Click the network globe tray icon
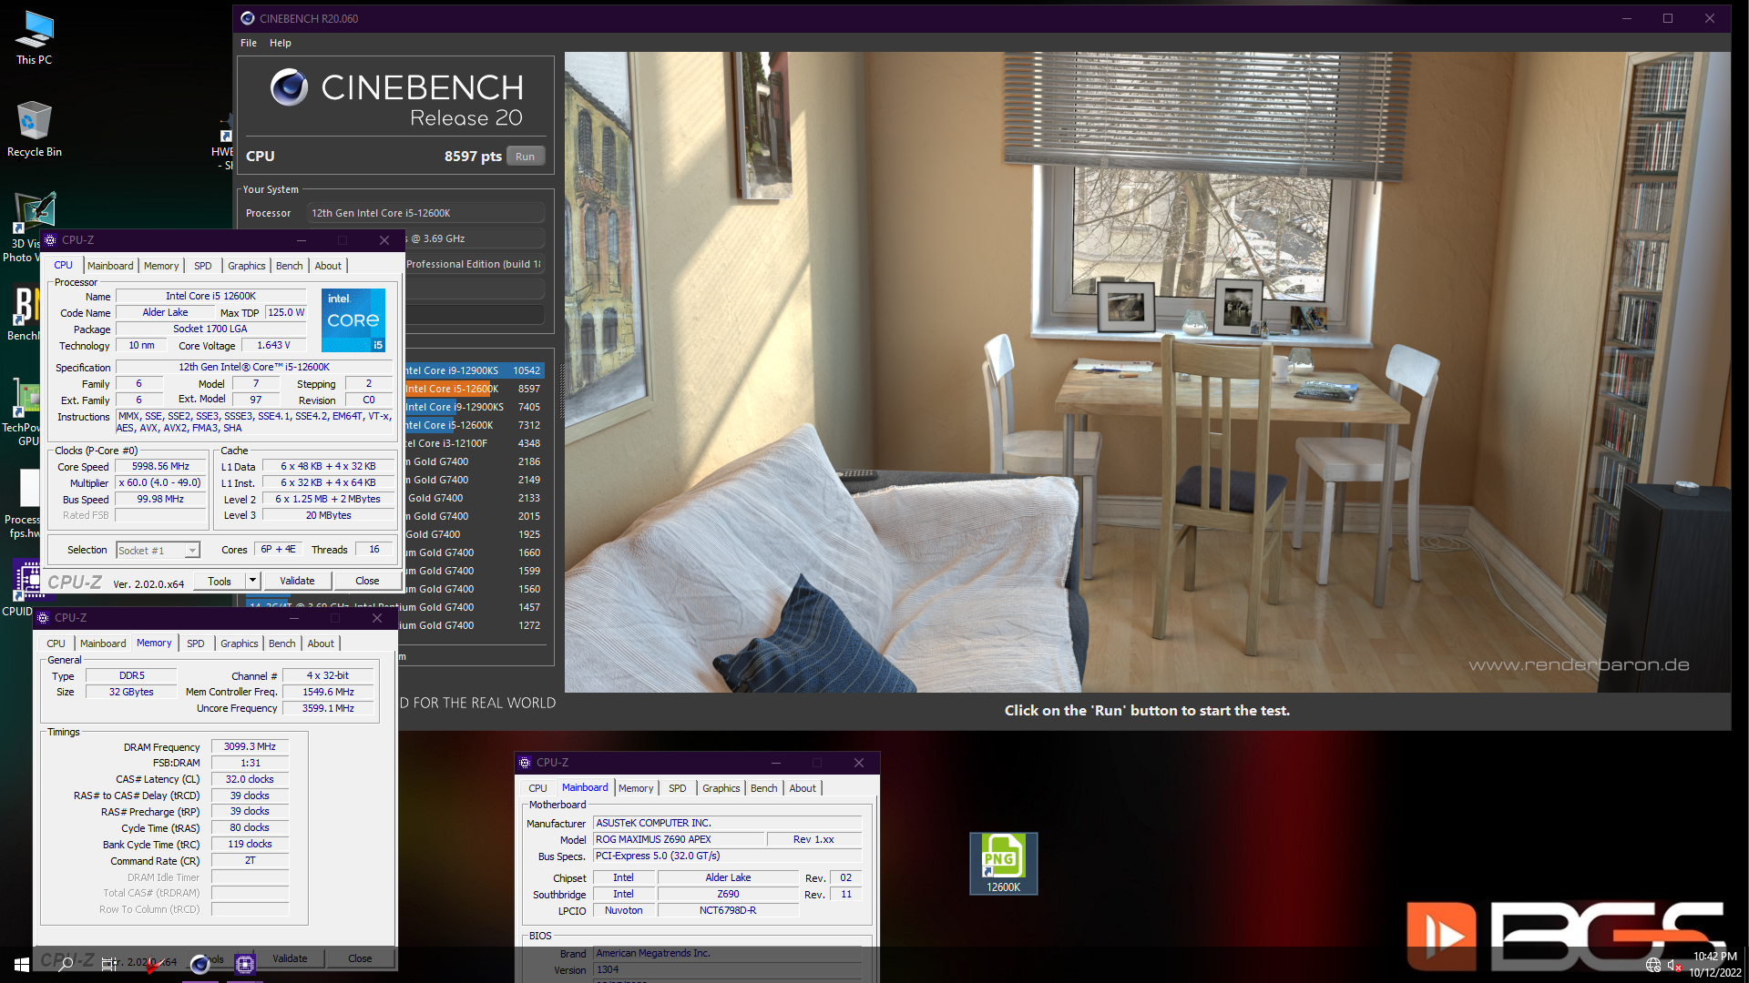The height and width of the screenshot is (983, 1749). (1652, 965)
